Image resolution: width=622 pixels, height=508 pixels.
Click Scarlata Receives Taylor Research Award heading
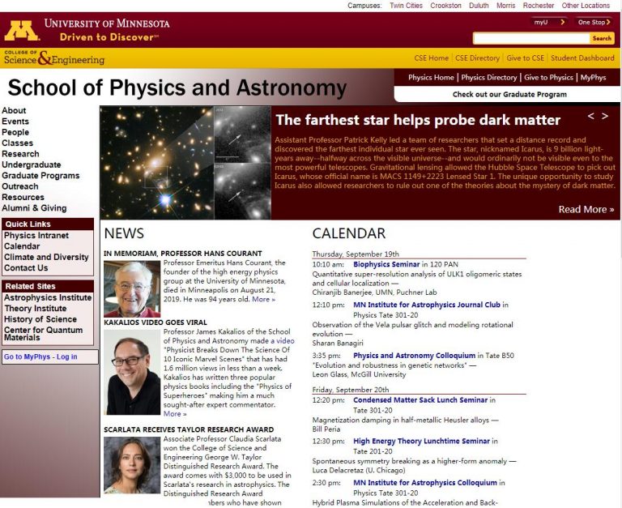pyautogui.click(x=189, y=429)
